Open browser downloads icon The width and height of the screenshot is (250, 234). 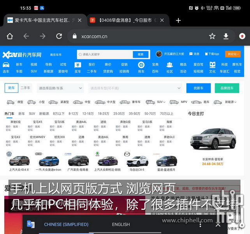(226, 36)
